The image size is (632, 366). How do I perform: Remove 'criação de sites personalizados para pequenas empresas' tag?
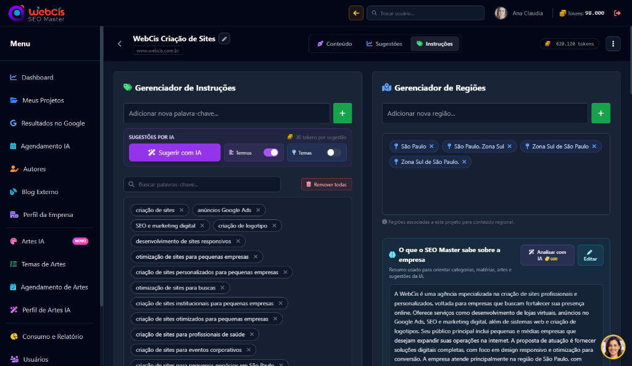(285, 272)
